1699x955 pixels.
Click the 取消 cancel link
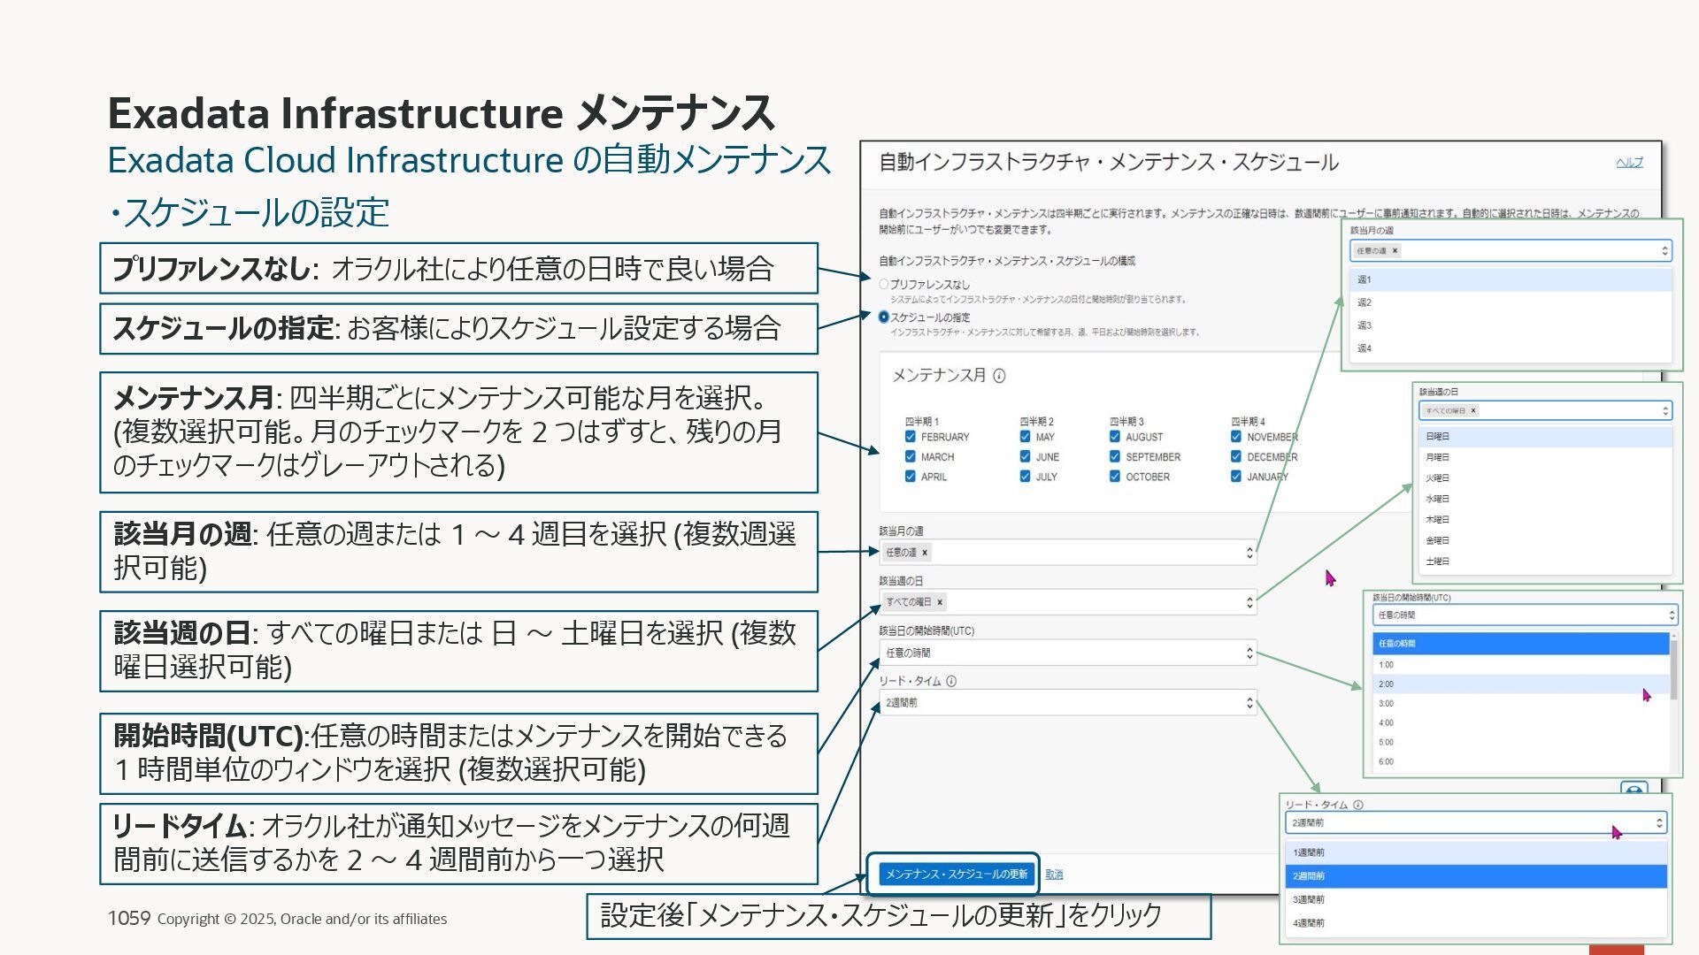[1054, 875]
